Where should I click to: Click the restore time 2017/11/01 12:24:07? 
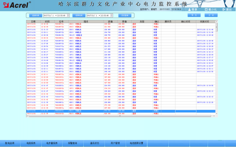point(205,66)
